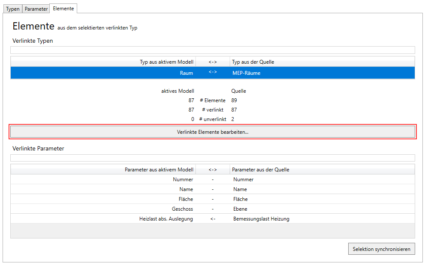Click the Bemessungslast Heizung source parameter
The height and width of the screenshot is (265, 425).
coord(261,219)
